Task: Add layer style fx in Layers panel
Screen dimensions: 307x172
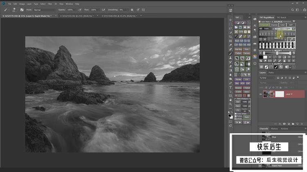Action: (x=280, y=124)
